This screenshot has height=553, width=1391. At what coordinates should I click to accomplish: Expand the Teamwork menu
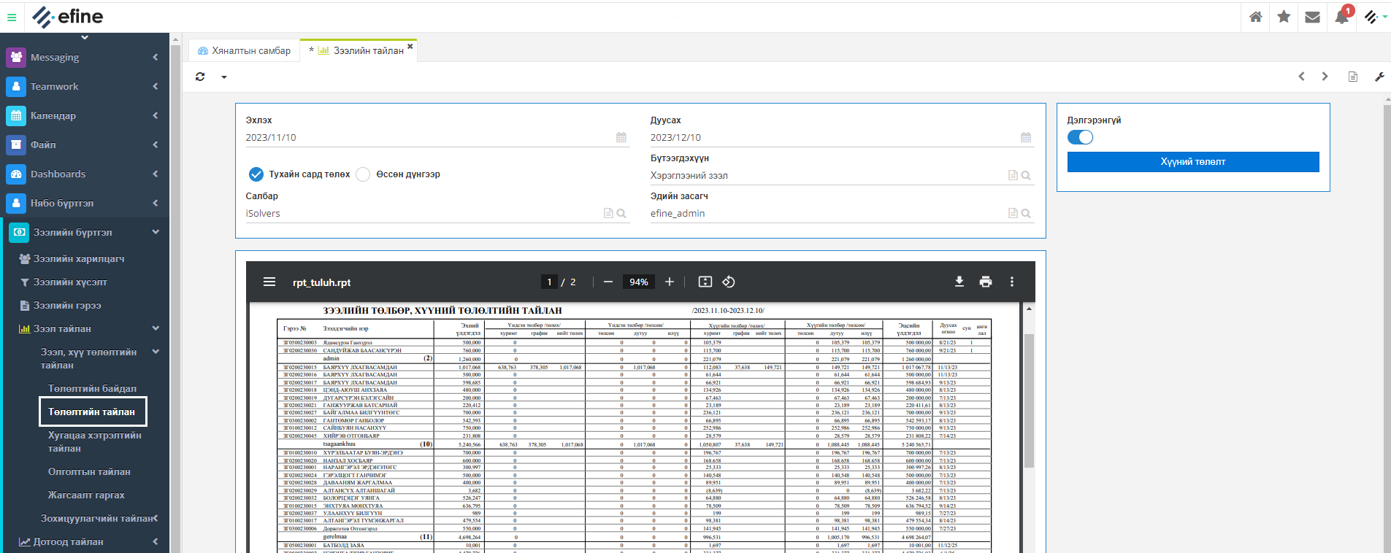coord(85,86)
